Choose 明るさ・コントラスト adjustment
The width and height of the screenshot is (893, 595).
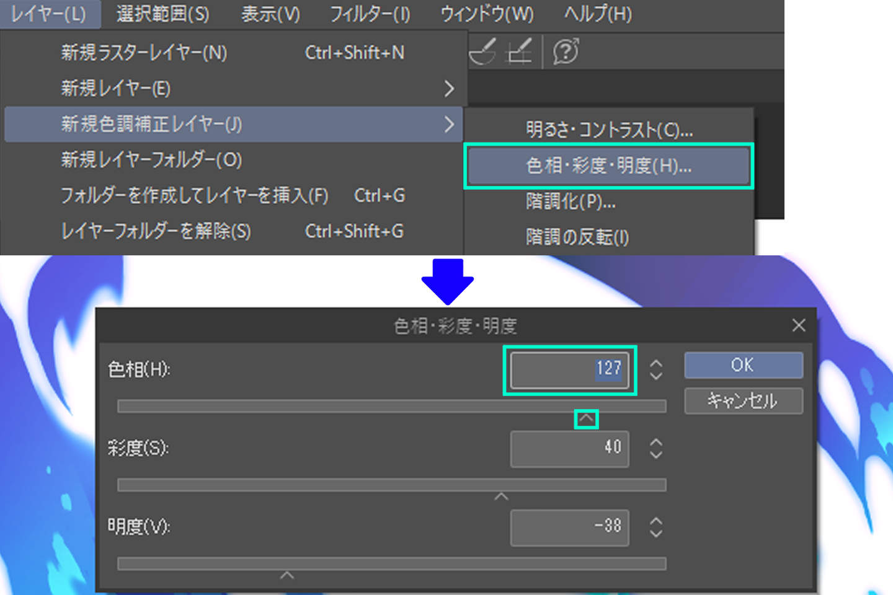[609, 130]
